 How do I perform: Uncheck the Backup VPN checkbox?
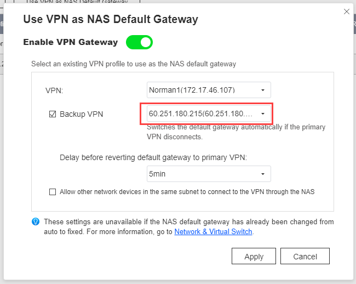[x=53, y=114]
